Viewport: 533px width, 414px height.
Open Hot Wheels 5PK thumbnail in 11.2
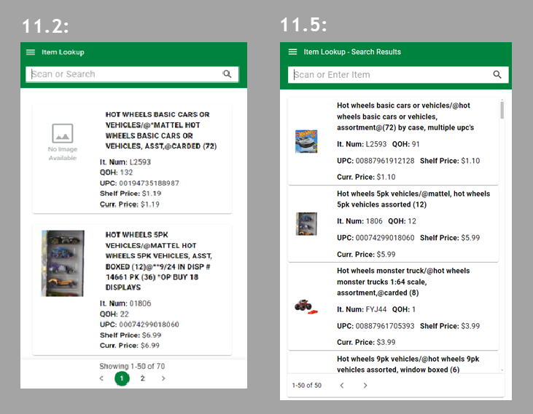coord(63,263)
